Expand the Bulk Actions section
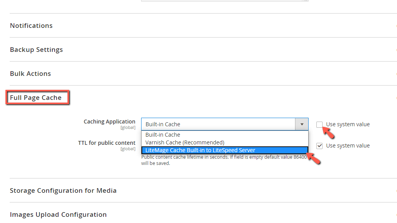Screen dimensions: 397x223 coord(30,74)
